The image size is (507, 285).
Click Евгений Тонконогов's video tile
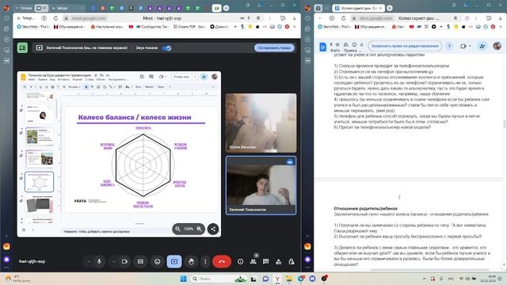[x=261, y=185]
